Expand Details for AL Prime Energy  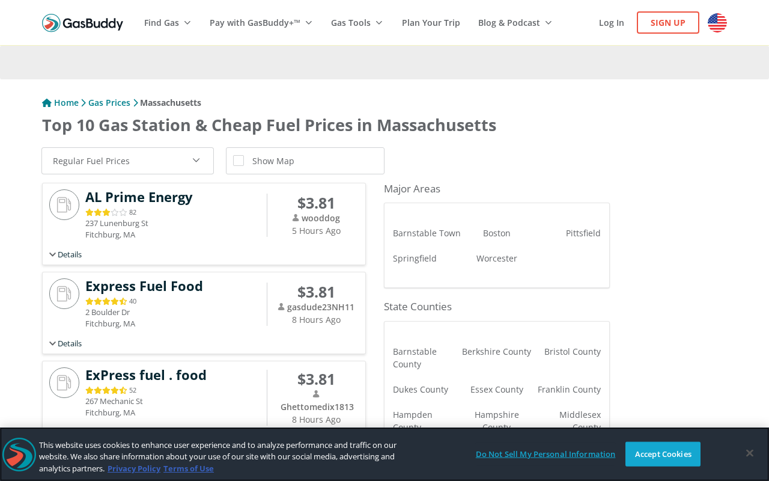point(65,254)
